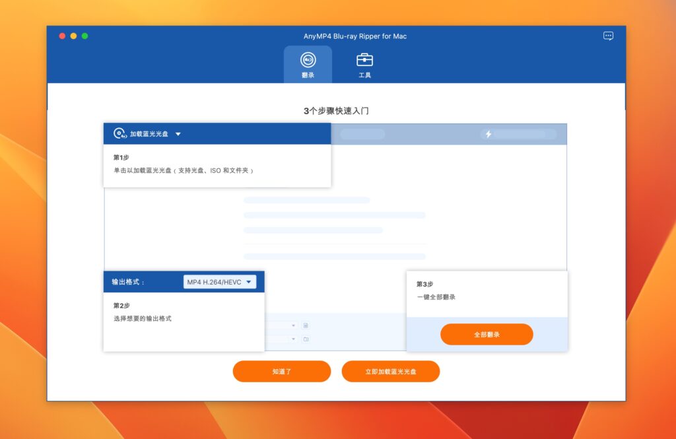Click the format file icon beside first dropdown

tap(306, 325)
